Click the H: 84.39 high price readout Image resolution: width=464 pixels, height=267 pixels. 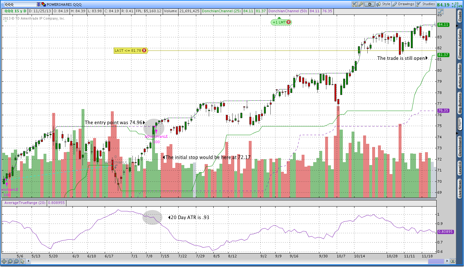point(78,11)
